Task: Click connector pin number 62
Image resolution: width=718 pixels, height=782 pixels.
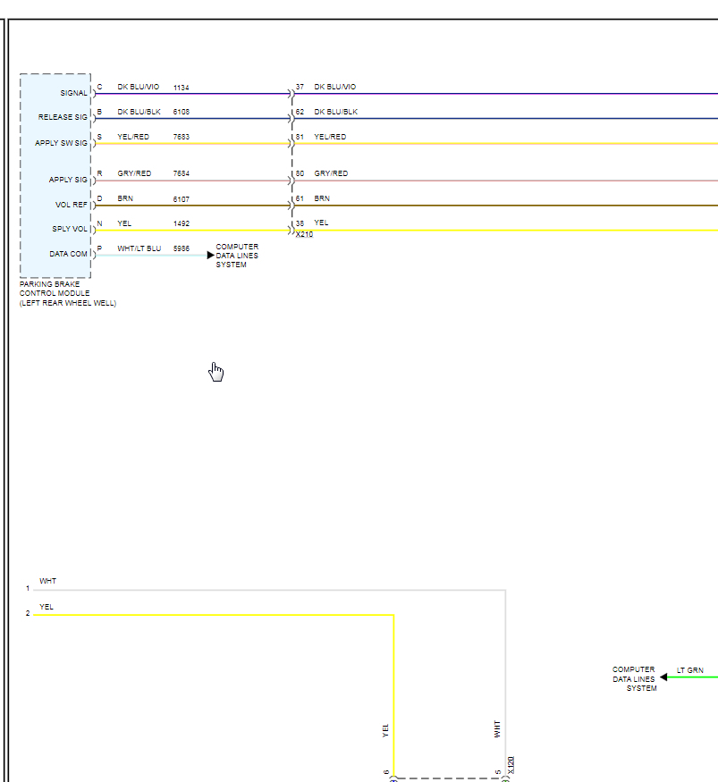Action: pos(300,112)
